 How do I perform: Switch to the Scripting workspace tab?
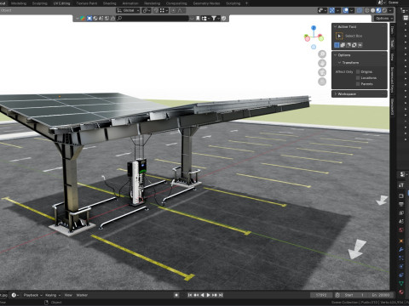coord(233,3)
